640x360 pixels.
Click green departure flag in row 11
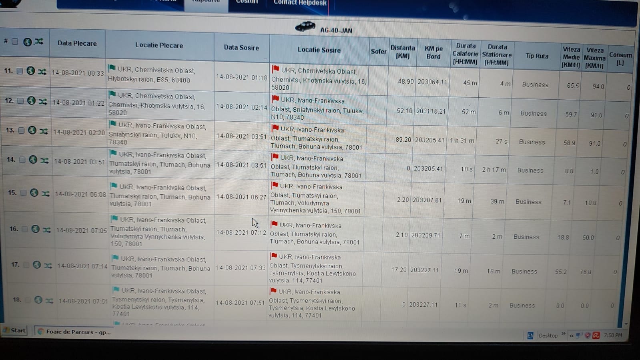pos(112,68)
